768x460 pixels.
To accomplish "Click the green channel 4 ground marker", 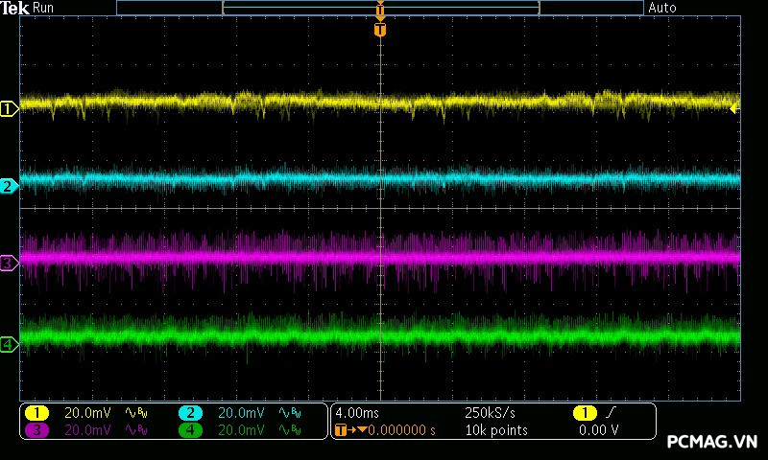I will click(9, 344).
